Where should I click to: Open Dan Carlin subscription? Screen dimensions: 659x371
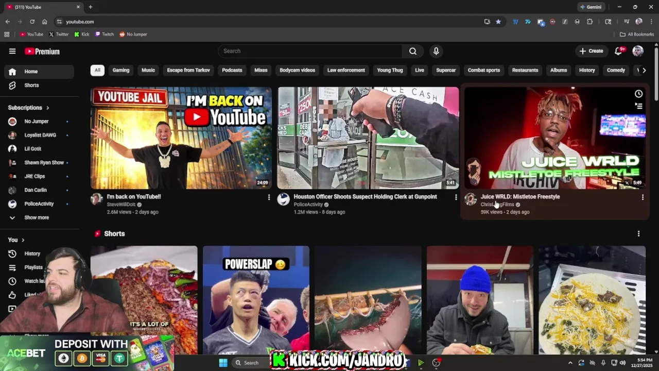[x=39, y=190]
